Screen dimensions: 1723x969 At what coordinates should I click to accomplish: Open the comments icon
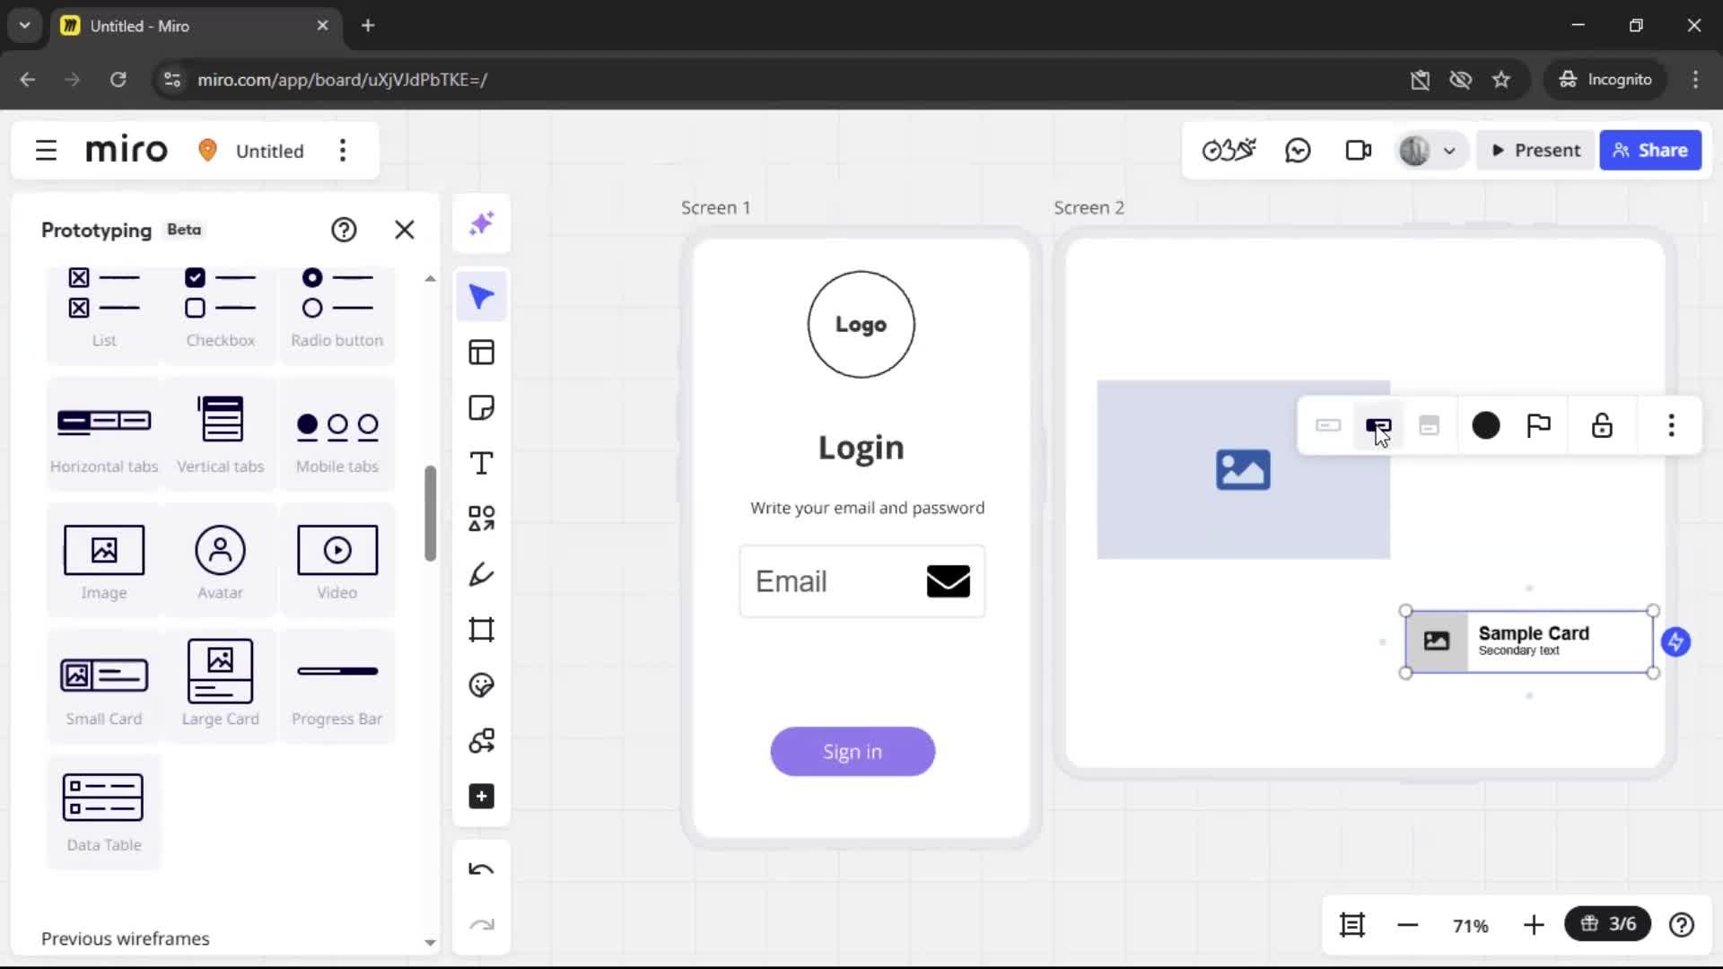tap(1298, 151)
